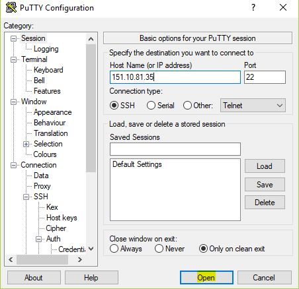Open the Proxy category settings
The image size is (299, 289).
click(x=42, y=186)
